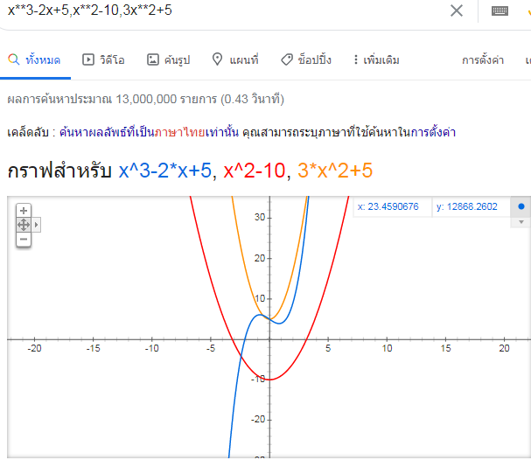Zoom in the graph with plus button
531x460 pixels.
point(24,211)
